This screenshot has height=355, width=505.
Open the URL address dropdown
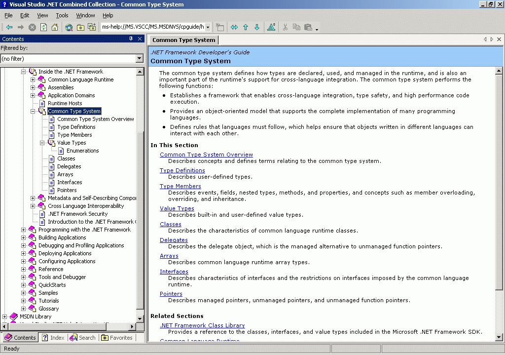pyautogui.click(x=208, y=27)
